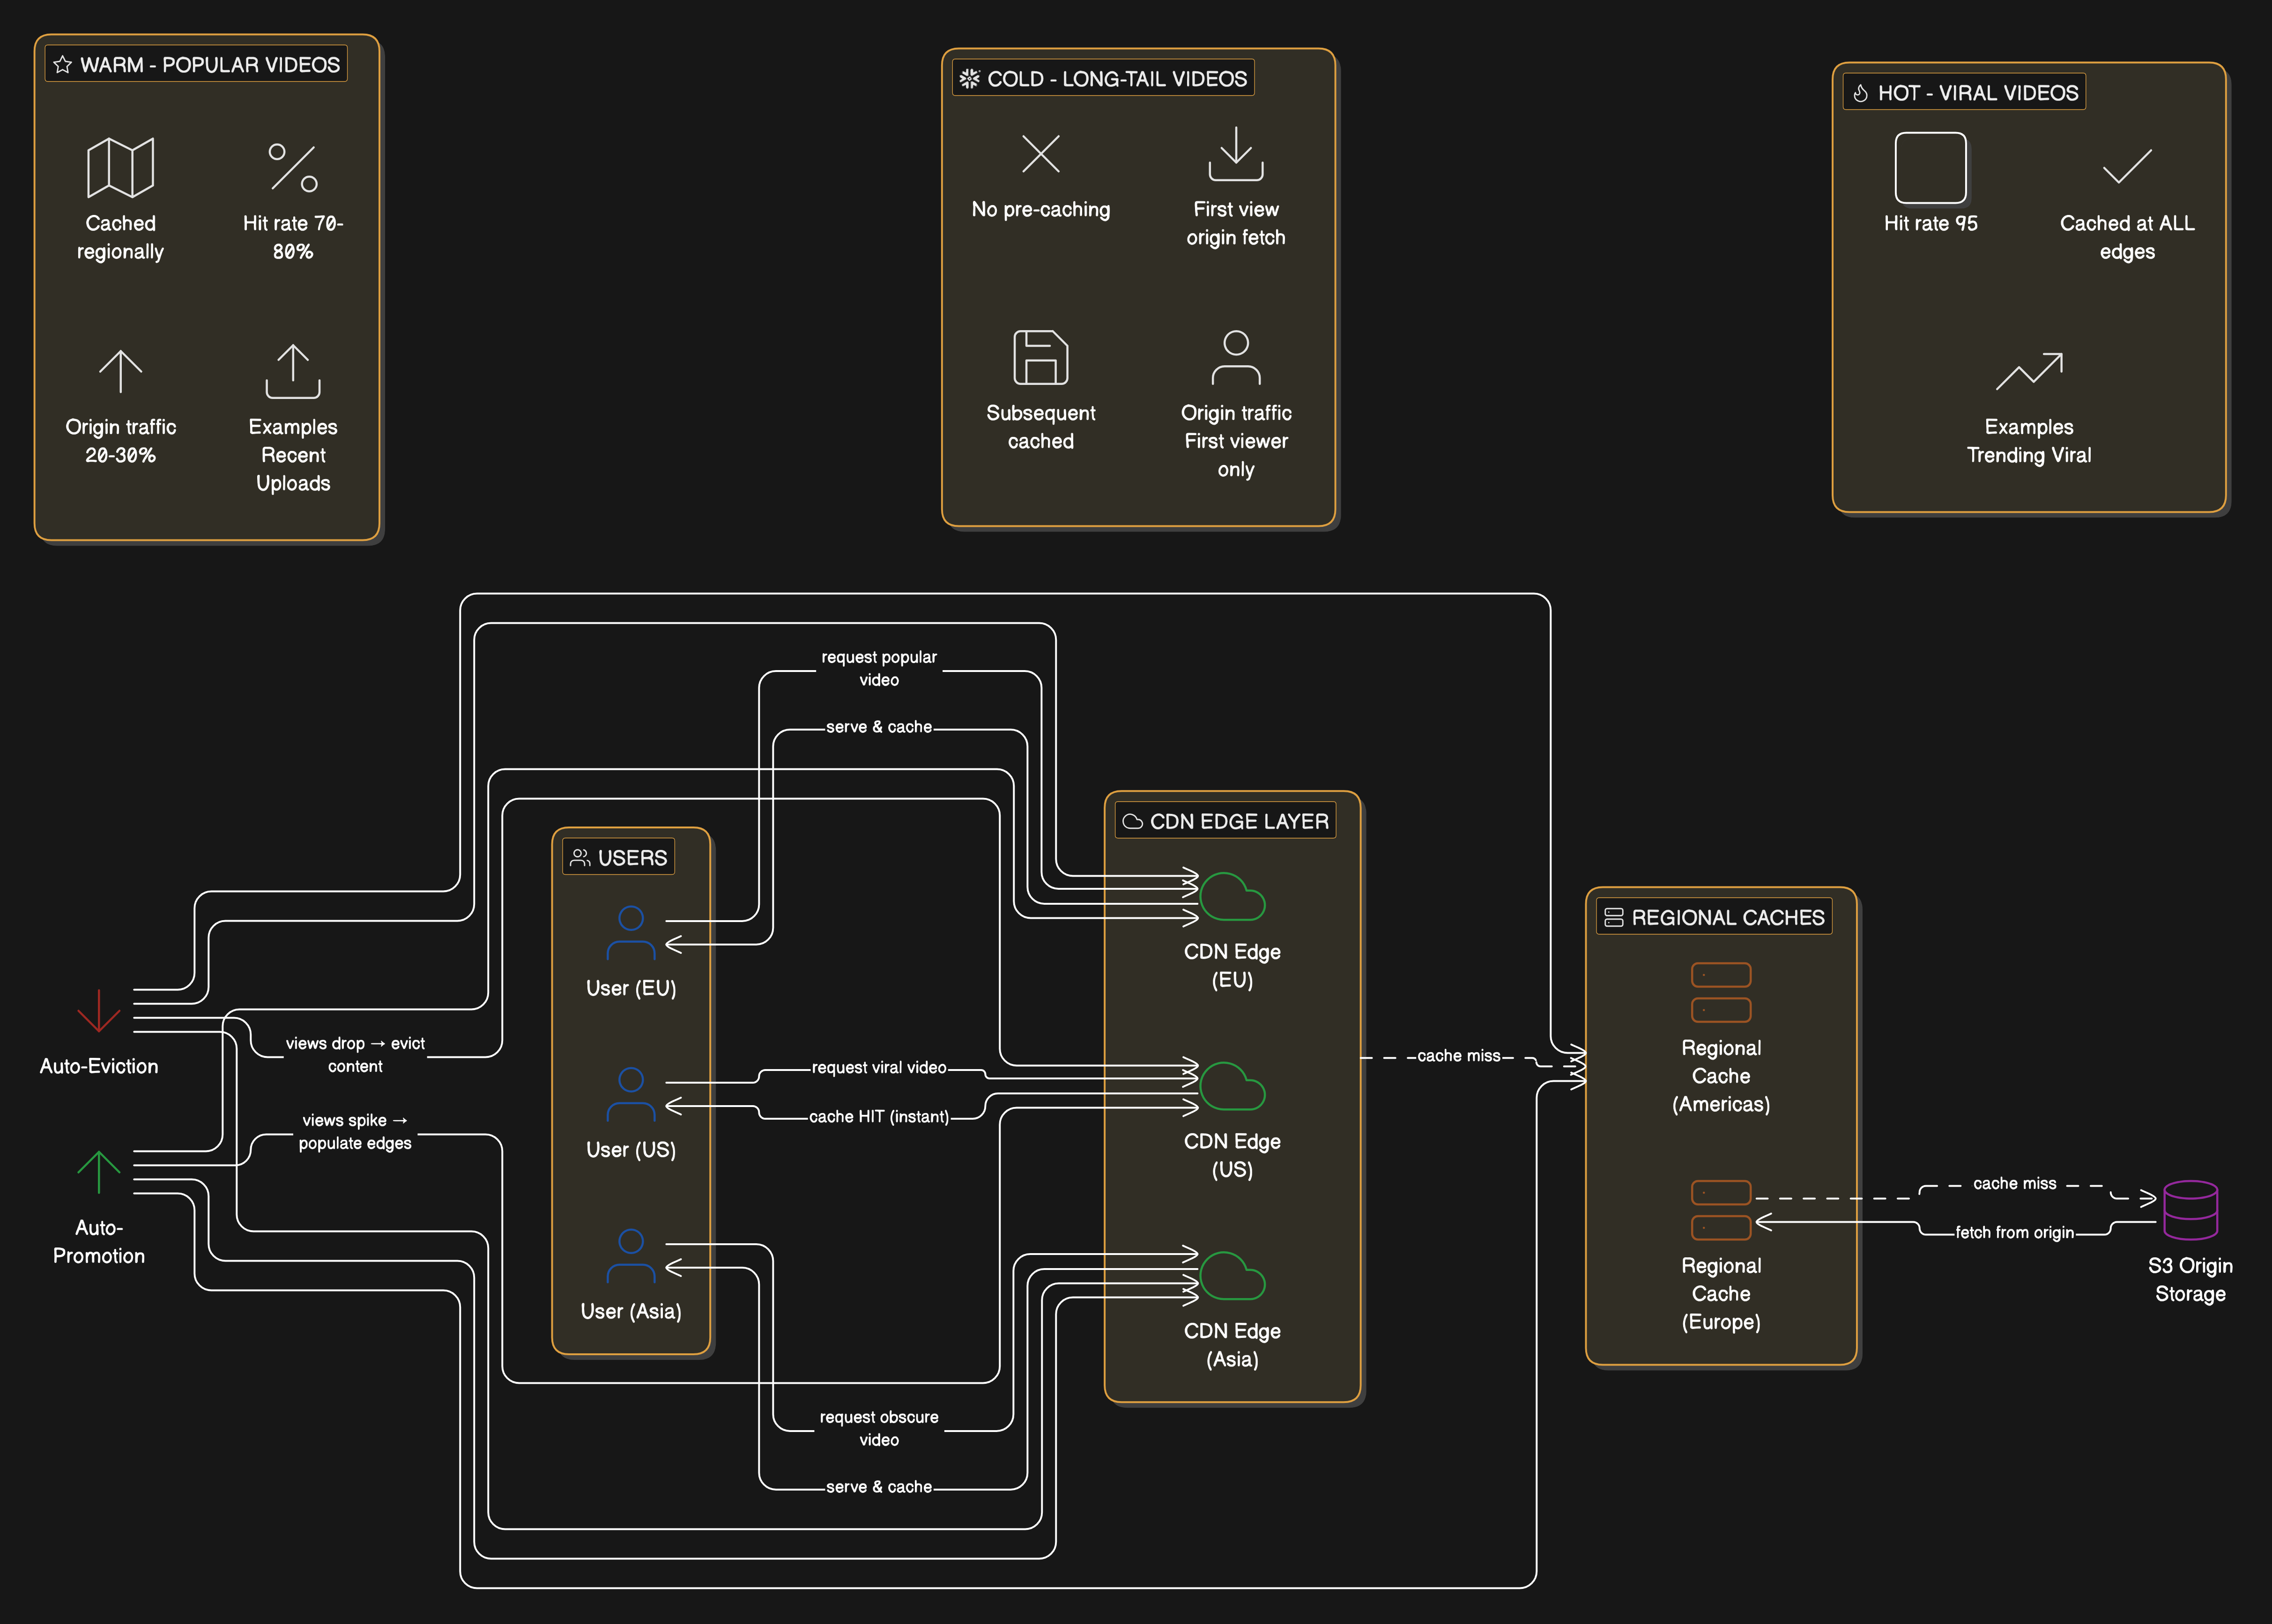Select the 'serve & cache' label below request popular video
Viewport: 2272px width, 1624px height.
[x=878, y=727]
